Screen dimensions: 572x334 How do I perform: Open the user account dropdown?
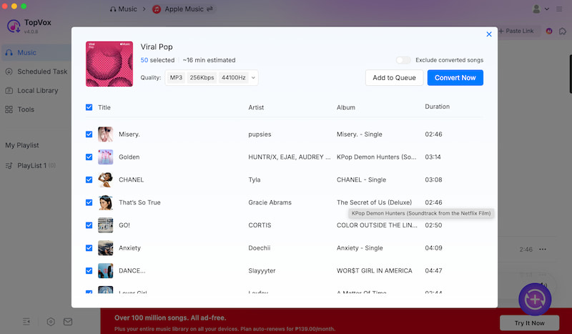coord(541,9)
